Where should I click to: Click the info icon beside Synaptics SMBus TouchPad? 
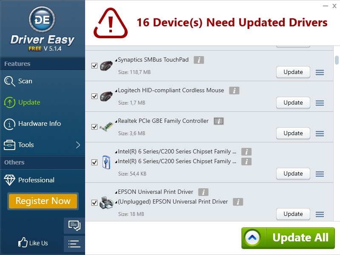point(199,60)
